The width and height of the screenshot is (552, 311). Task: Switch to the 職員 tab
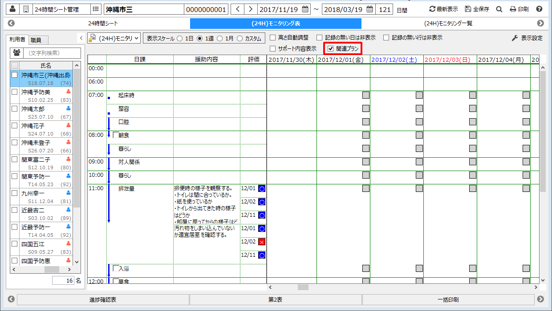(x=36, y=40)
